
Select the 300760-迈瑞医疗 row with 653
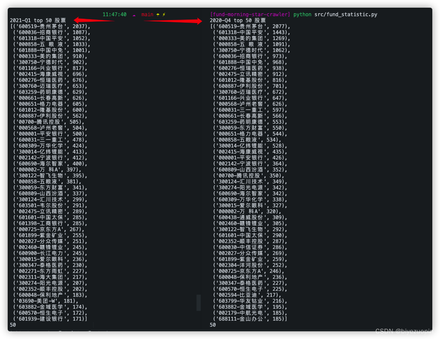(50, 86)
